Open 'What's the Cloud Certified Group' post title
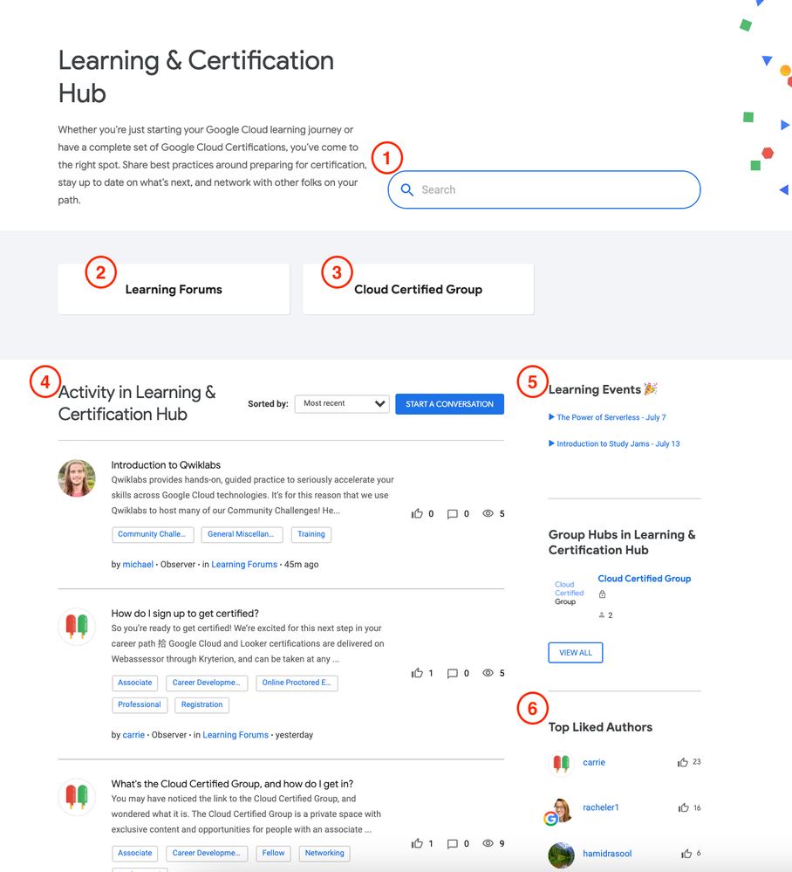792x872 pixels. click(232, 784)
